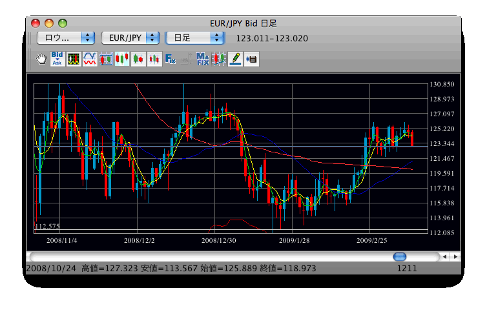Select the hand pan tool
Viewport: 487px width, 310px height.
(41, 59)
